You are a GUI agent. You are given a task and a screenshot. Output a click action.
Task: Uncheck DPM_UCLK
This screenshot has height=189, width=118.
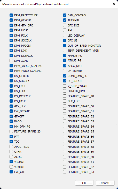(11, 30)
